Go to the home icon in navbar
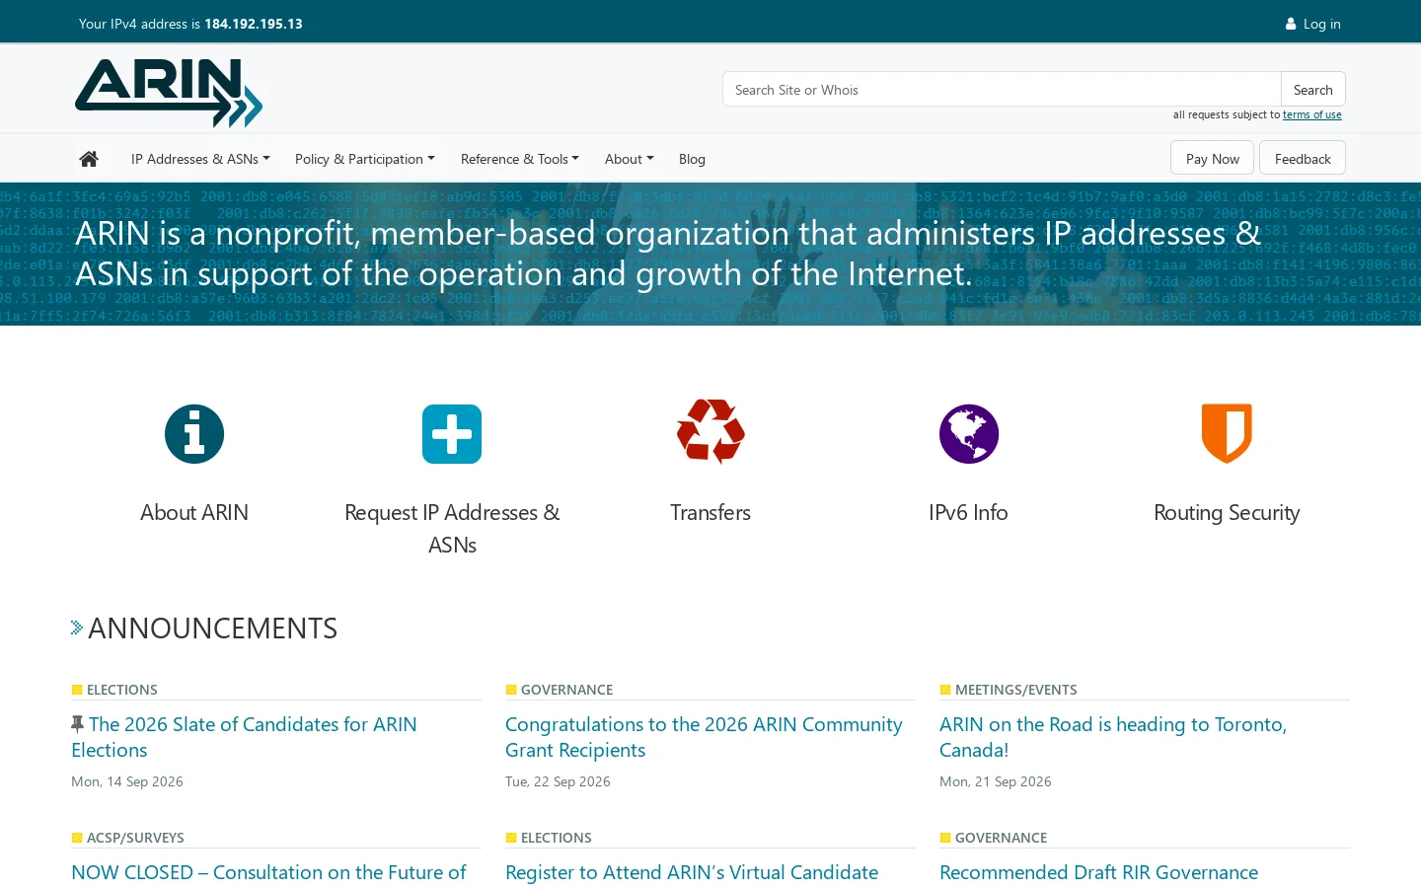Image resolution: width=1421 pixels, height=888 pixels. [89, 159]
